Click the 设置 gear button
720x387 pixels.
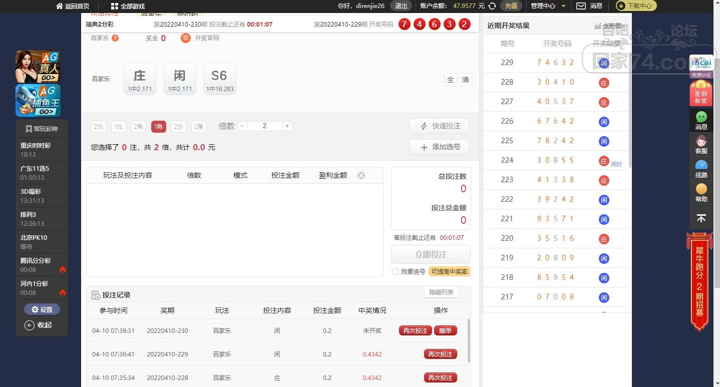click(x=42, y=309)
